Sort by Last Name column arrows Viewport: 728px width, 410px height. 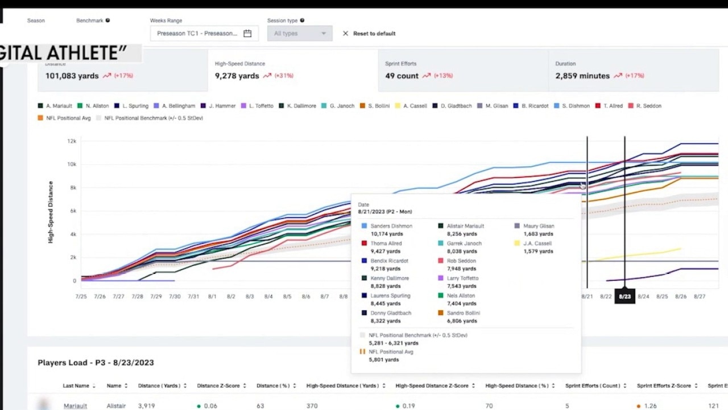coord(94,386)
